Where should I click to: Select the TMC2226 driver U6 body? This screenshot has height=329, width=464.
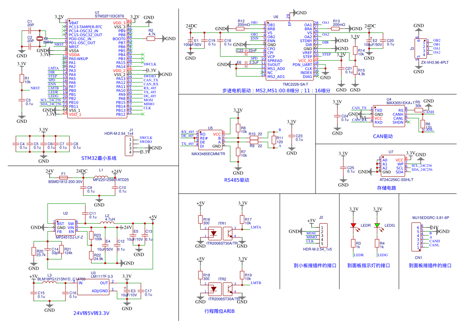pyautogui.click(x=290, y=50)
